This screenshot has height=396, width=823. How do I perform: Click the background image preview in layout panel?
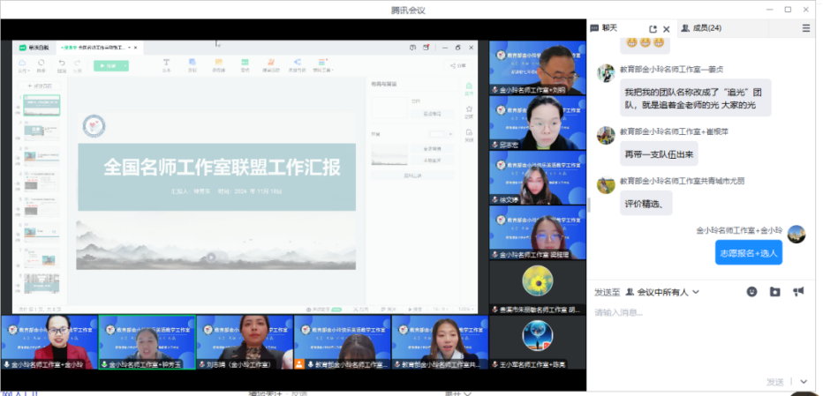click(x=389, y=154)
